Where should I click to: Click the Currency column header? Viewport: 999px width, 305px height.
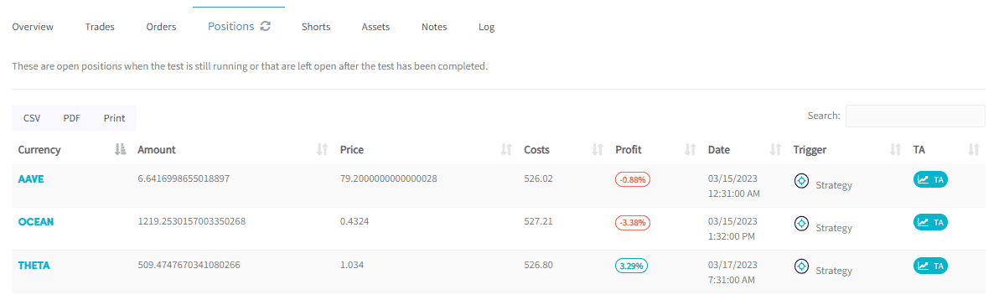tap(39, 150)
